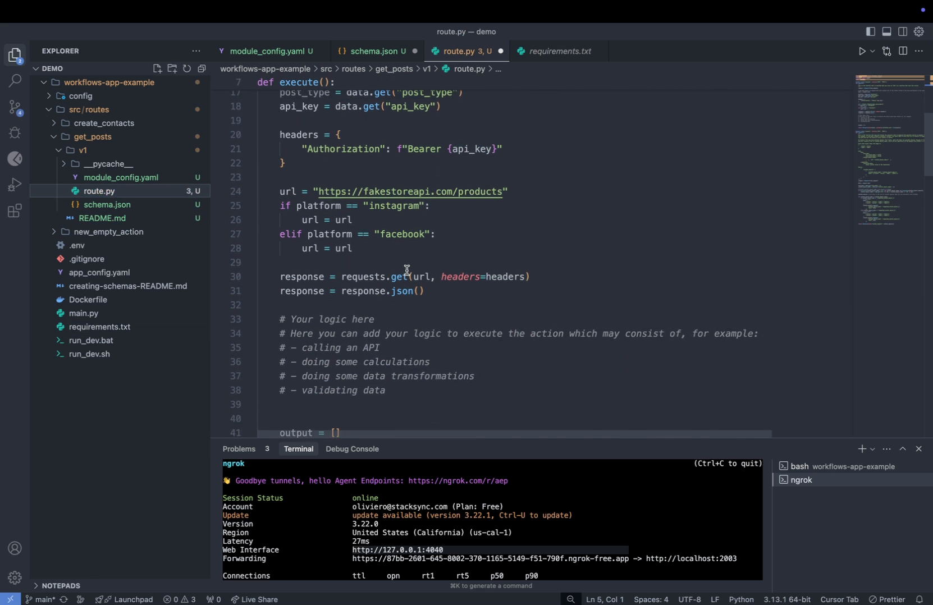This screenshot has height=605, width=933.
Task: Open the Source Control view
Action: pos(15,107)
